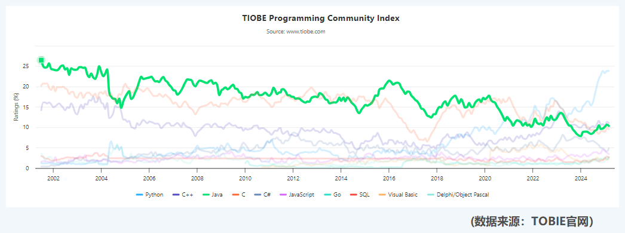The height and width of the screenshot is (233, 625).
Task: Click the 2014 x-axis label
Action: (341, 179)
